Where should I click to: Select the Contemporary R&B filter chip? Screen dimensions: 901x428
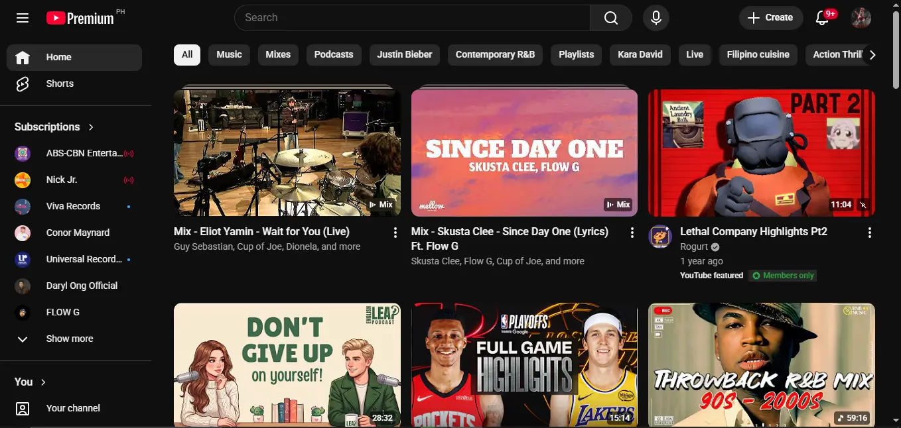coord(495,54)
